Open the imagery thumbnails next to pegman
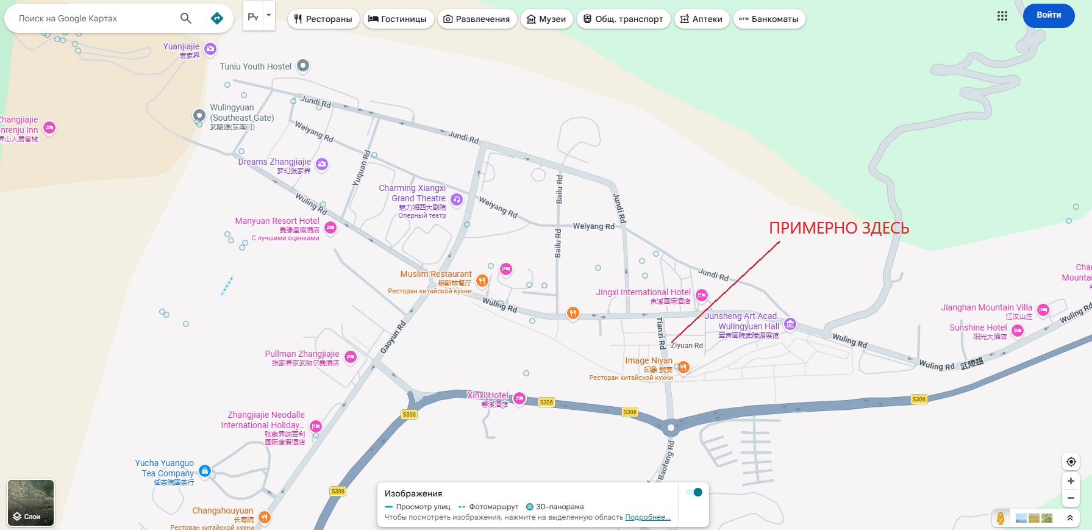1092x530 pixels. click(x=1035, y=518)
